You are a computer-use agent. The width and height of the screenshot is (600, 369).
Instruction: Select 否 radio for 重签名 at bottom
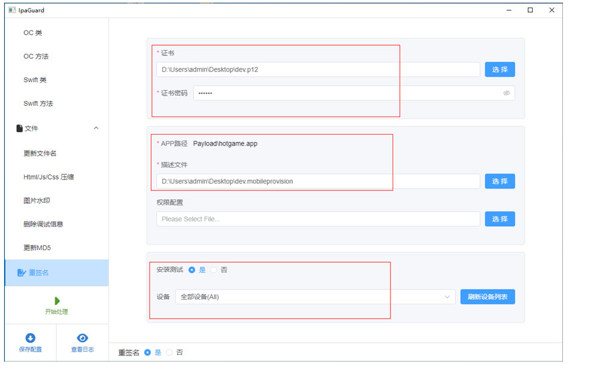[169, 352]
